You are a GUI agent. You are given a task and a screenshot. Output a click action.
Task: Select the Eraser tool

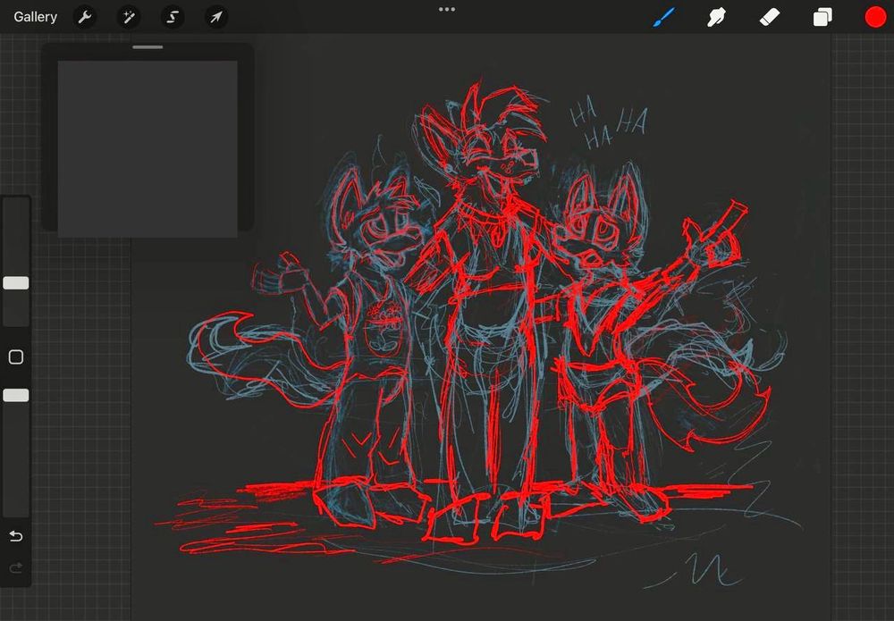coord(769,17)
